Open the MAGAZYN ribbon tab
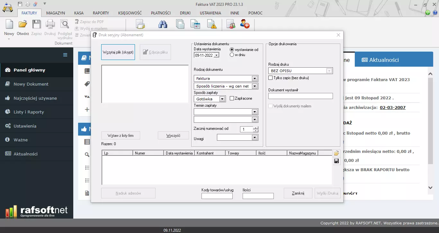439x233 pixels. [56, 13]
